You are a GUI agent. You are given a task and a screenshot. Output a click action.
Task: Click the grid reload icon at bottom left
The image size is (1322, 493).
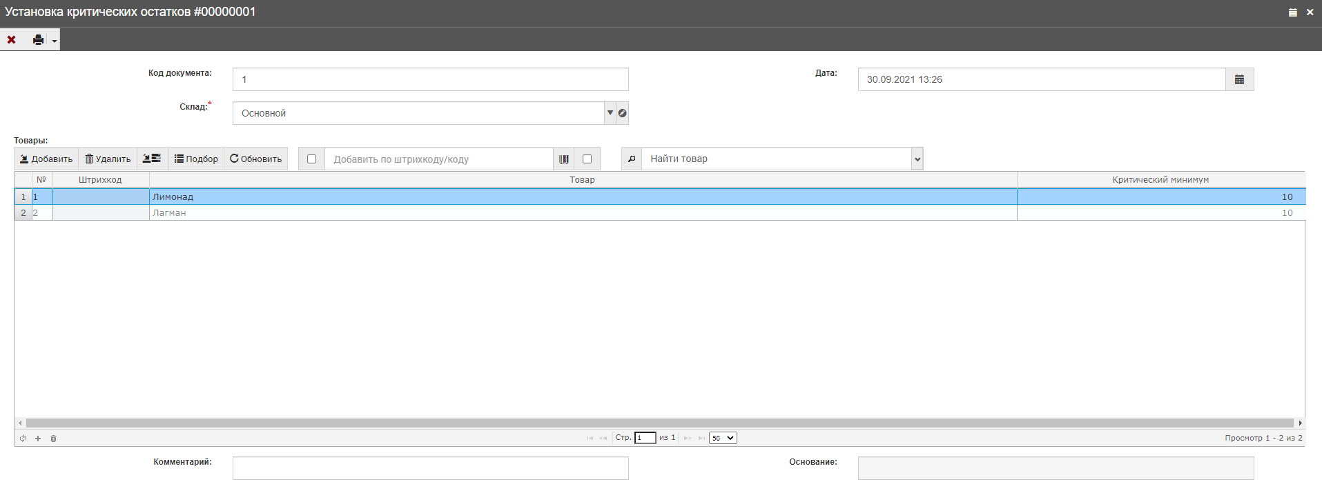pos(23,439)
